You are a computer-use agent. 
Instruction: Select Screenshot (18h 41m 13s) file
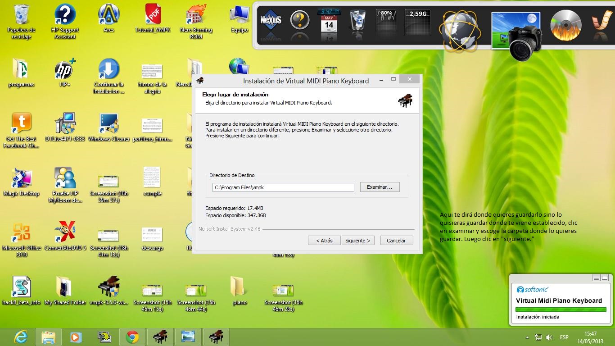click(109, 243)
